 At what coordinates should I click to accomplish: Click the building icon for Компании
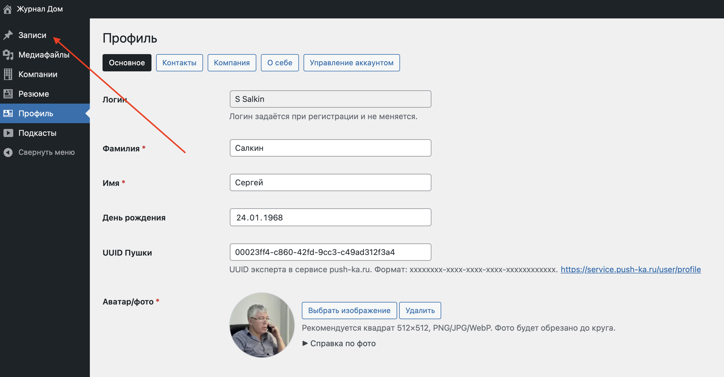pos(8,74)
